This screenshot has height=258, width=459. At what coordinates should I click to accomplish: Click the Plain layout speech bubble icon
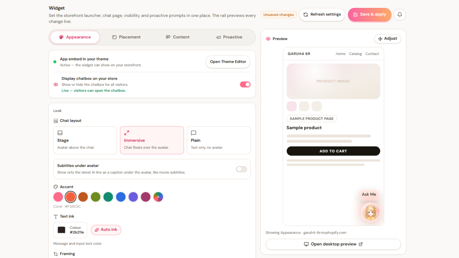(x=194, y=133)
